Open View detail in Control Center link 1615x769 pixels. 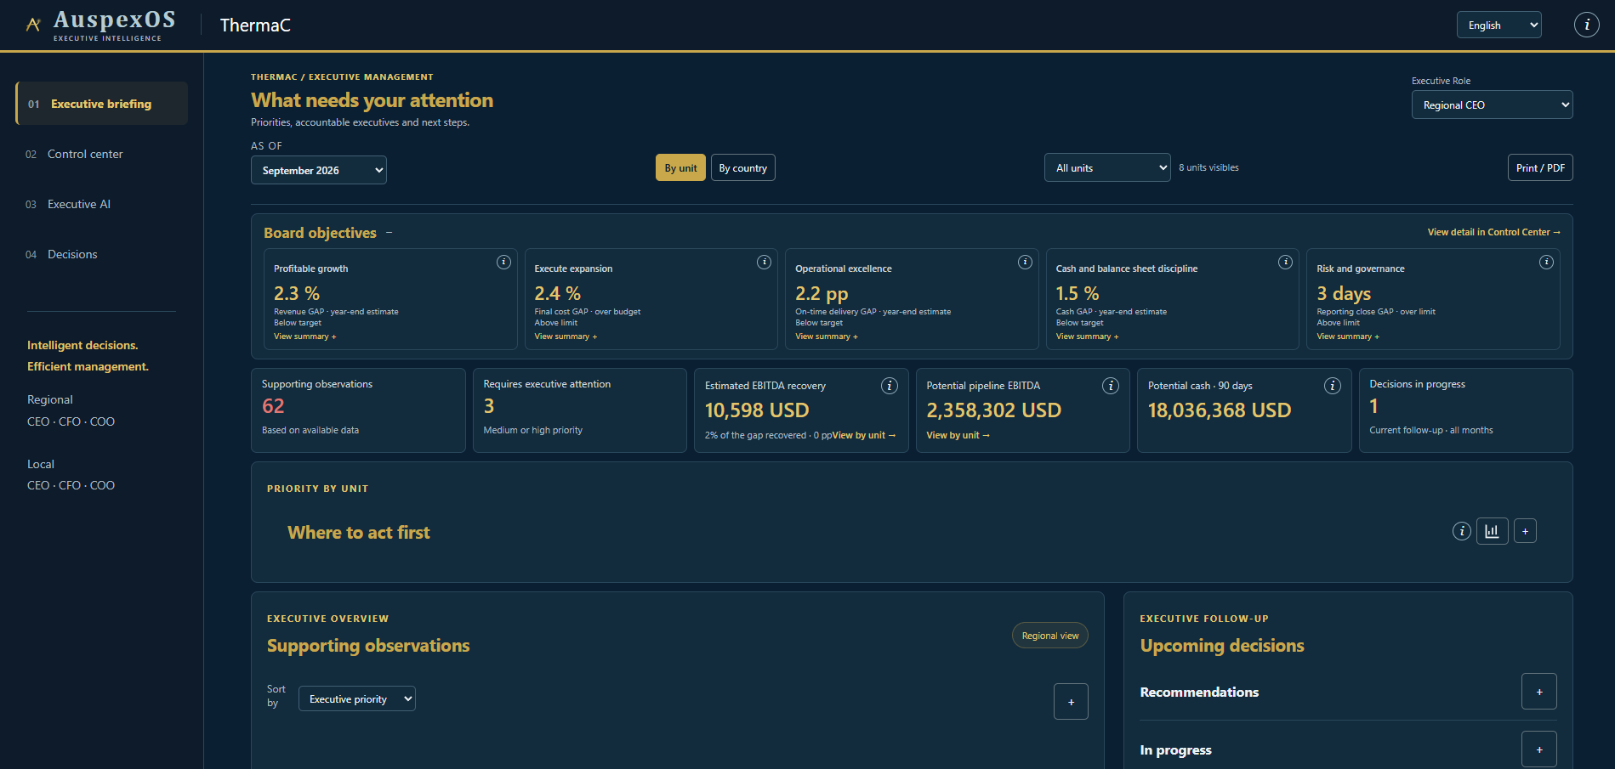[x=1493, y=232]
